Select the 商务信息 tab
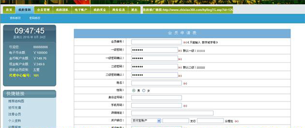Screen dimensions: 305x128 (x=118, y=10)
